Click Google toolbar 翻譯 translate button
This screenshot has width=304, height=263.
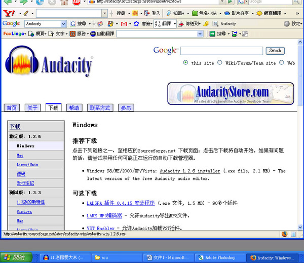click(165, 24)
